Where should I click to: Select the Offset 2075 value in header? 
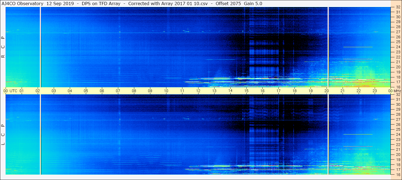pos(228,4)
